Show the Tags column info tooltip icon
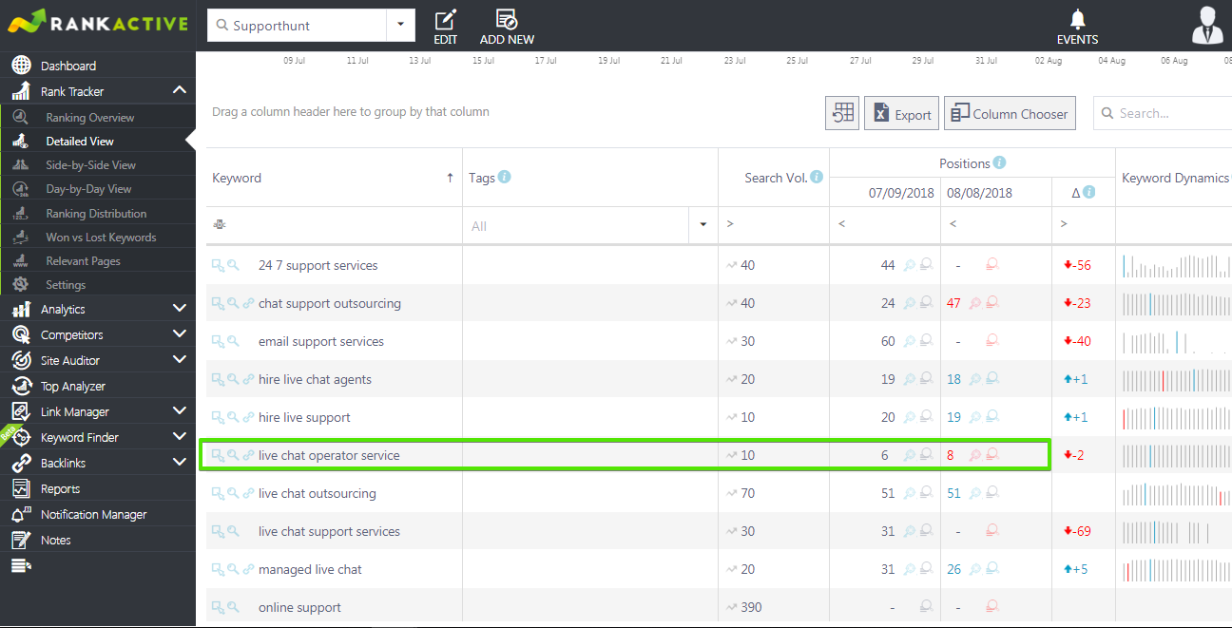Screen dimensions: 1232x628 (504, 177)
